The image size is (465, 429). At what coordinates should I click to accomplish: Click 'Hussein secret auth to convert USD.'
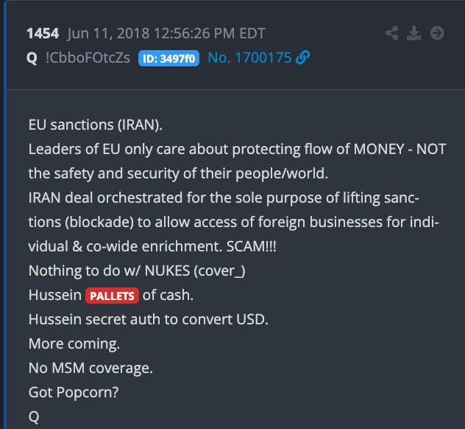[x=149, y=319]
